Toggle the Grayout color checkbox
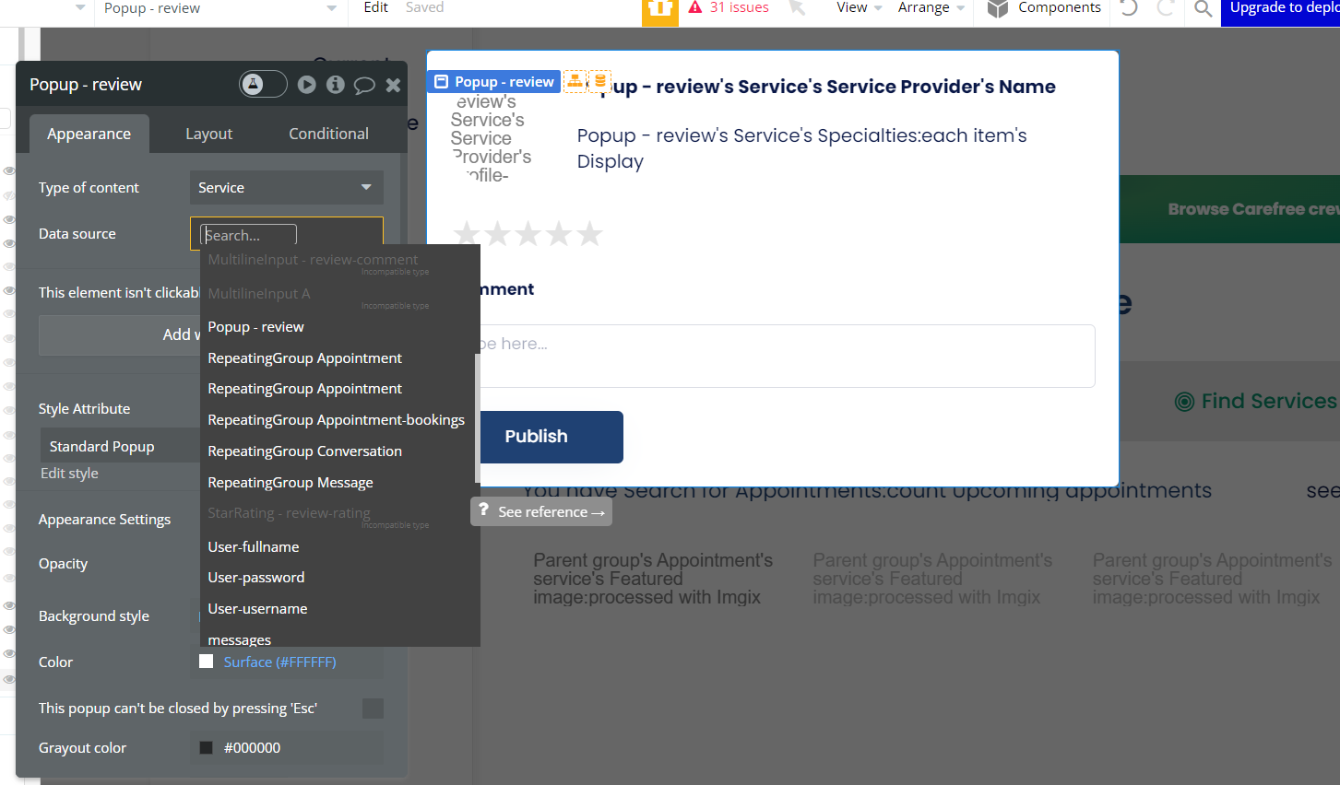Screen dimensions: 1340x785 click(x=205, y=747)
